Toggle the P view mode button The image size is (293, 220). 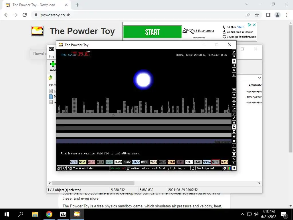[234, 52]
